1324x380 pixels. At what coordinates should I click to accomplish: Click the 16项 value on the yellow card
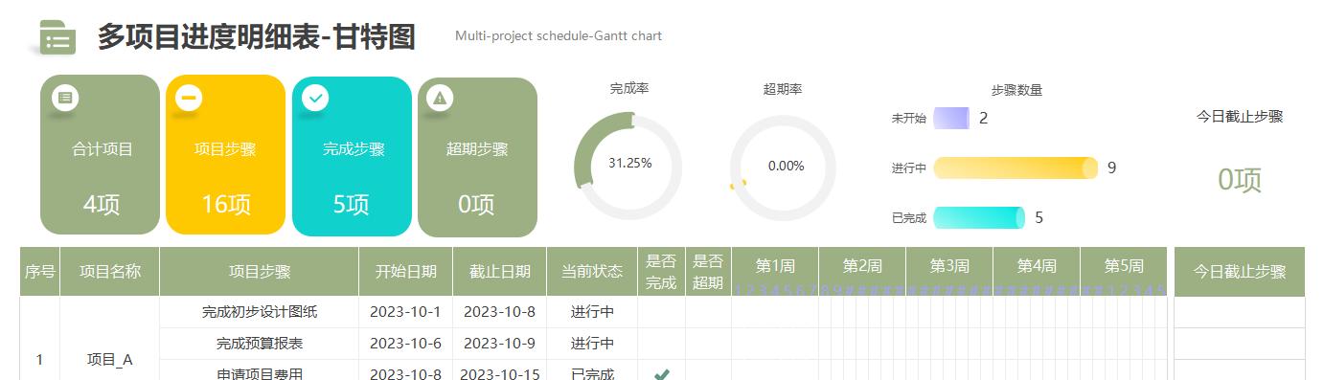[x=225, y=204]
